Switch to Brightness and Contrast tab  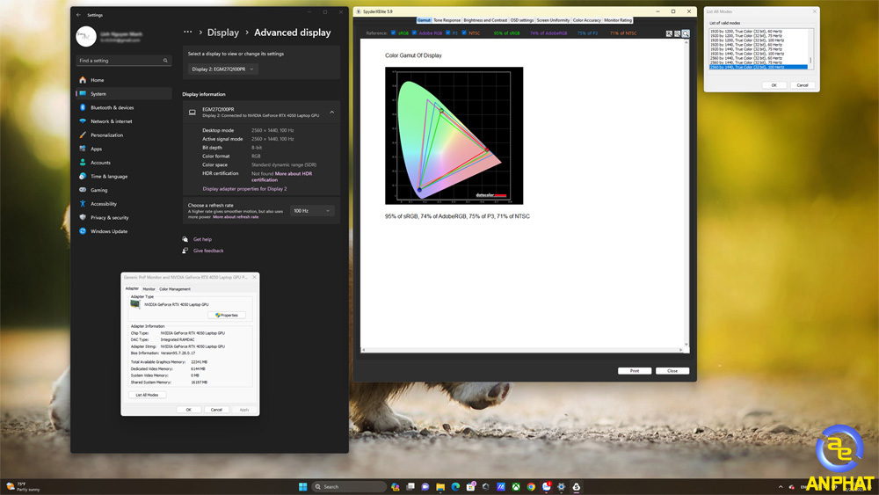pyautogui.click(x=485, y=20)
